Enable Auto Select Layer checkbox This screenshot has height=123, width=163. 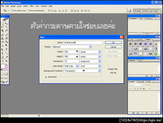(x=12, y=11)
